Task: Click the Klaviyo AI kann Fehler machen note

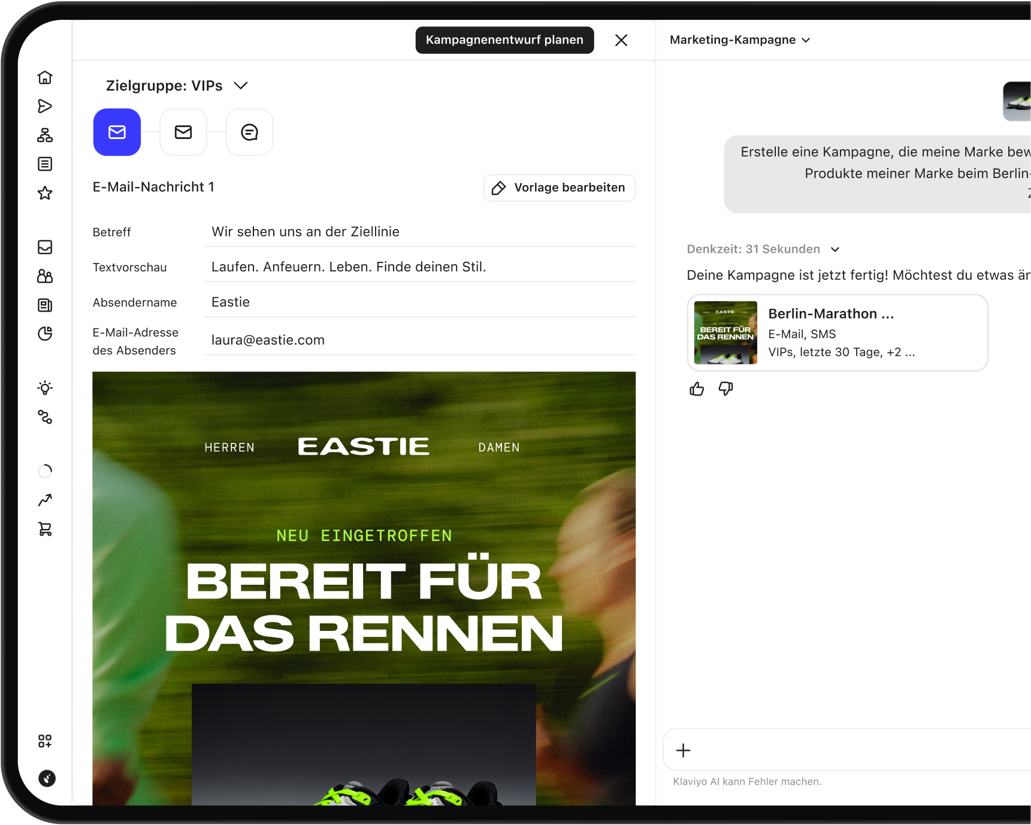Action: [747, 782]
